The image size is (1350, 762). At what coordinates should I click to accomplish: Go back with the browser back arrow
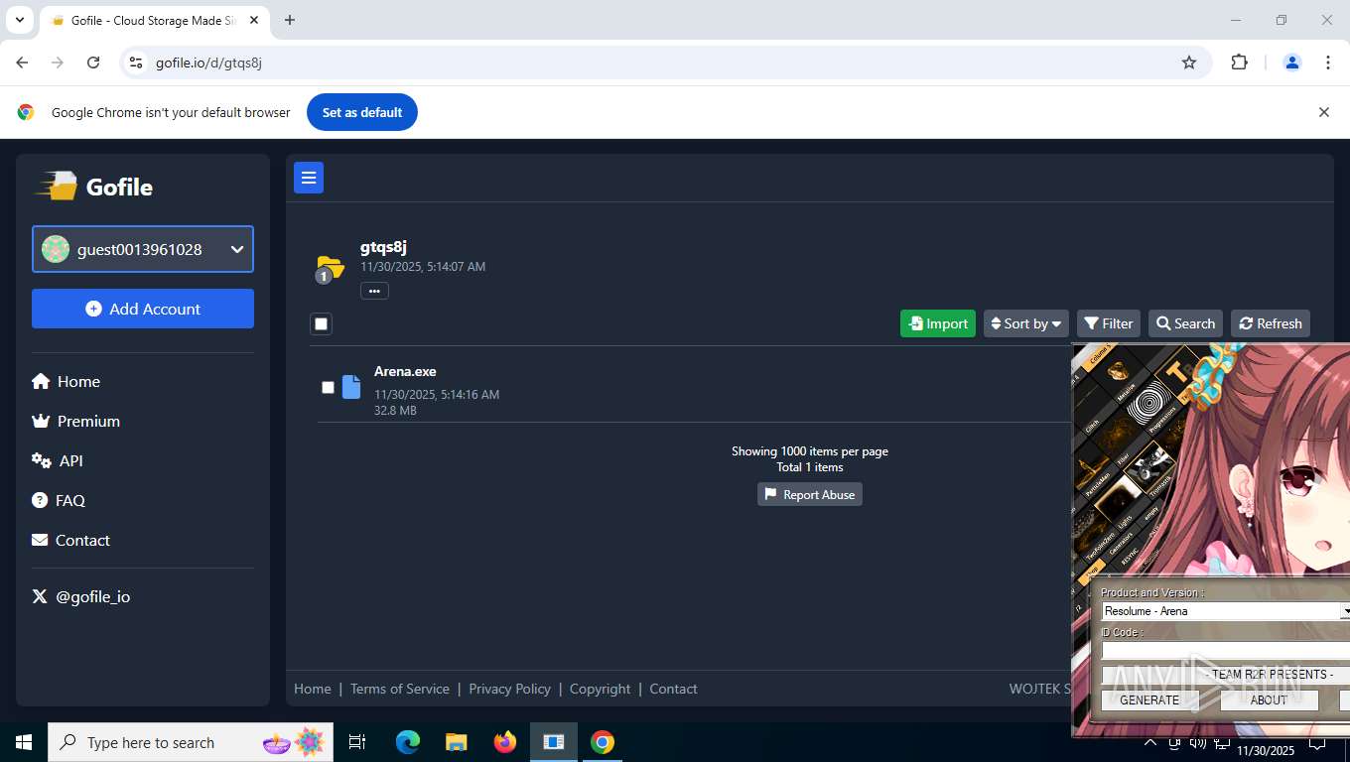pos(22,63)
